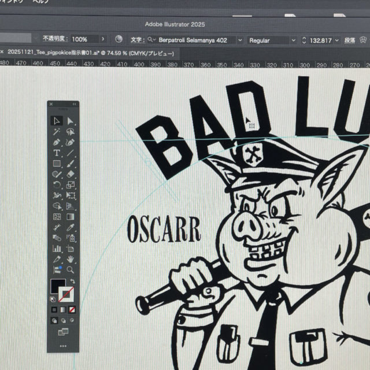Image resolution: width=370 pixels, height=370 pixels.
Task: Select the Direct Selection tool
Action: tap(70, 121)
